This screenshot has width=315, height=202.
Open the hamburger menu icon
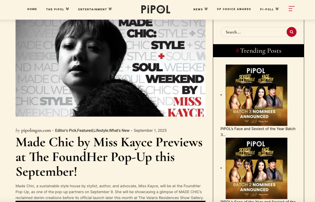[x=292, y=9]
